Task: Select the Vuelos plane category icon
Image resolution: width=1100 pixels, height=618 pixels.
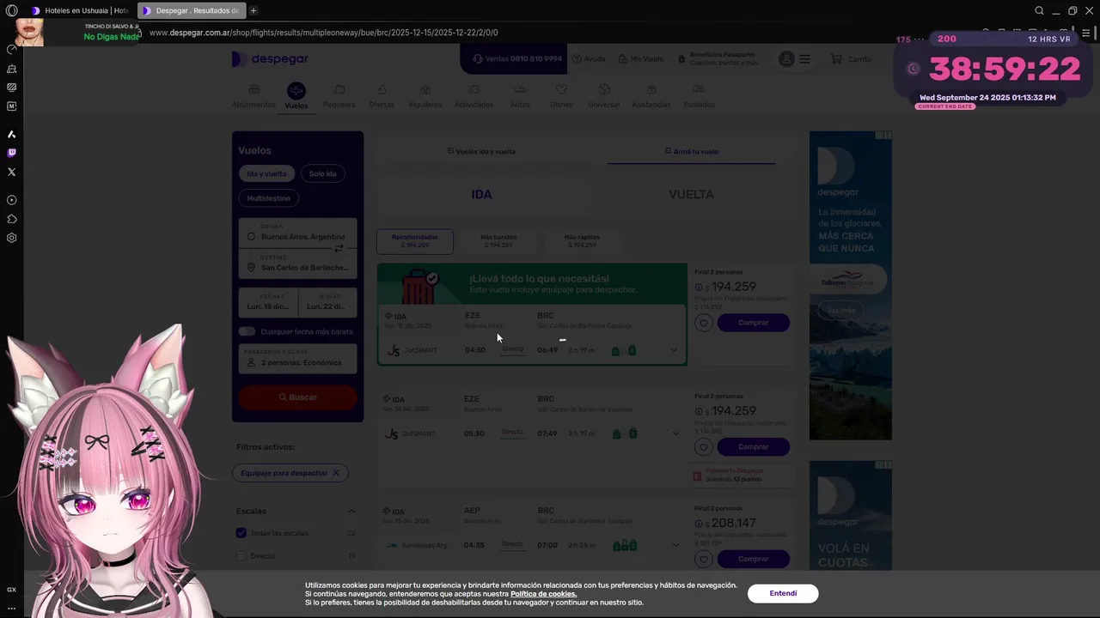Action: point(296,91)
